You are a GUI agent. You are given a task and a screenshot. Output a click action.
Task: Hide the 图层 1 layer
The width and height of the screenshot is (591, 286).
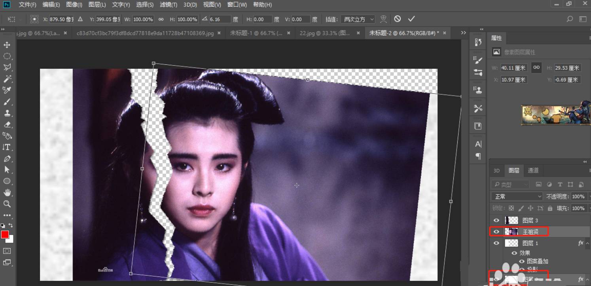tap(496, 243)
